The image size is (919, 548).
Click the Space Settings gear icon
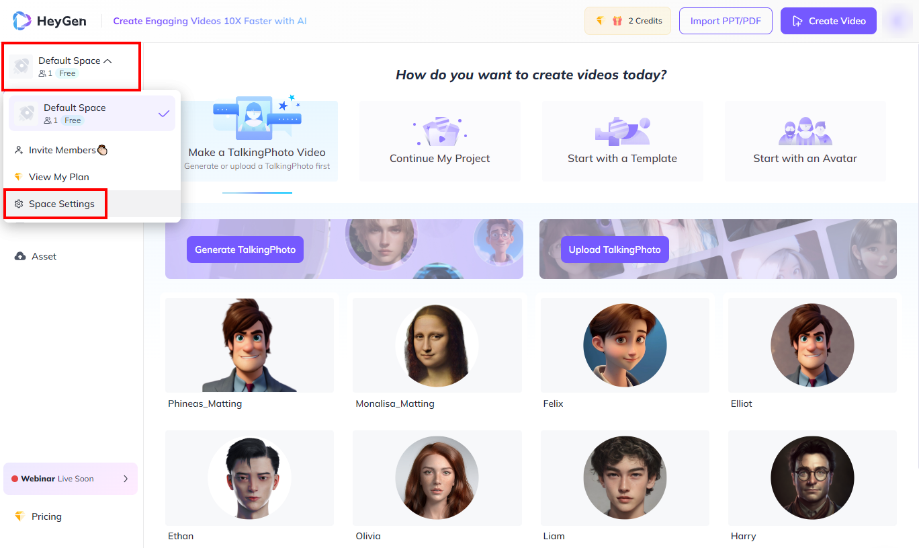(19, 204)
